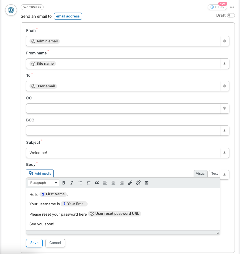The height and width of the screenshot is (254, 240).
Task: Click the email address selector
Action: pyautogui.click(x=68, y=16)
